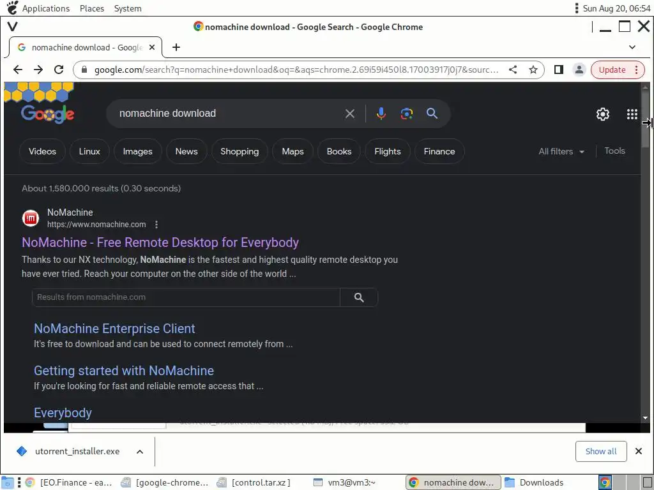Open the Everybody sitelink
The height and width of the screenshot is (490, 654).
[x=63, y=413]
